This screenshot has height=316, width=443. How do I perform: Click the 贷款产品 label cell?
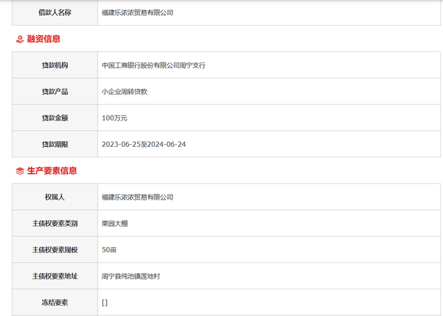pyautogui.click(x=55, y=91)
